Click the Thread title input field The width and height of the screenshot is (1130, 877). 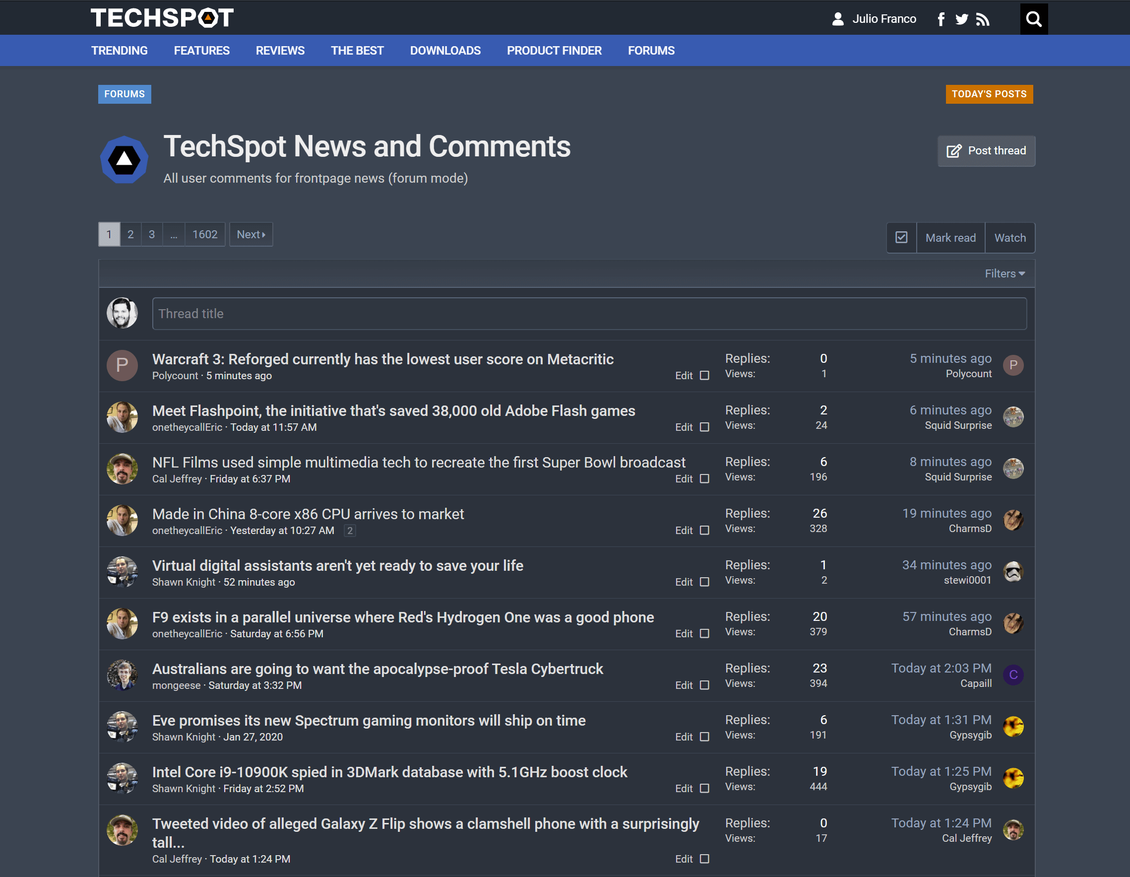click(589, 314)
